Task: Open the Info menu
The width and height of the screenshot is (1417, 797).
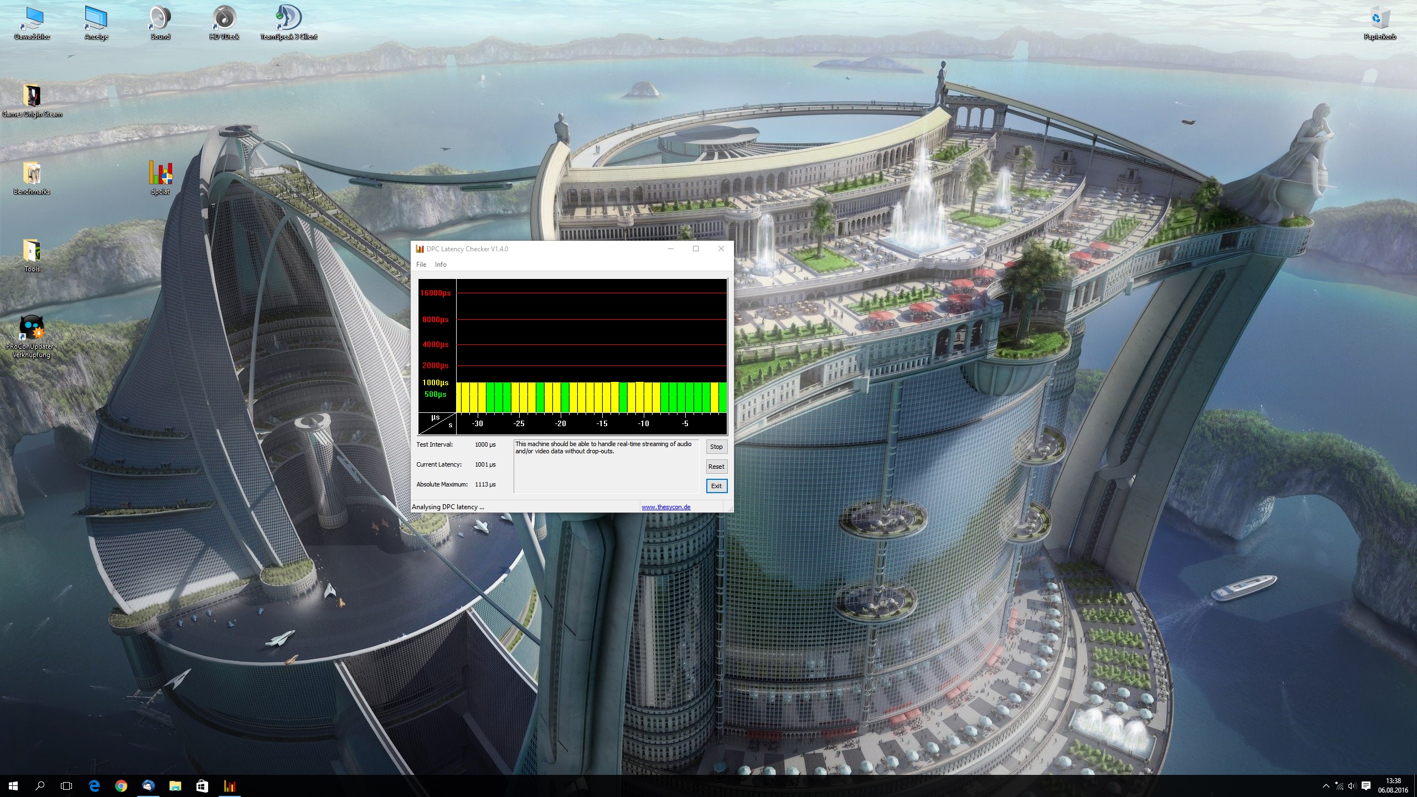Action: (441, 265)
